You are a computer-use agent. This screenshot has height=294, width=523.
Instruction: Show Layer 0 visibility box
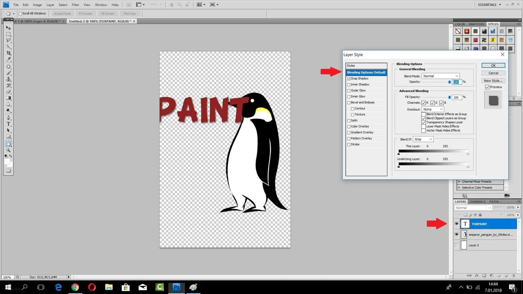pos(457,245)
